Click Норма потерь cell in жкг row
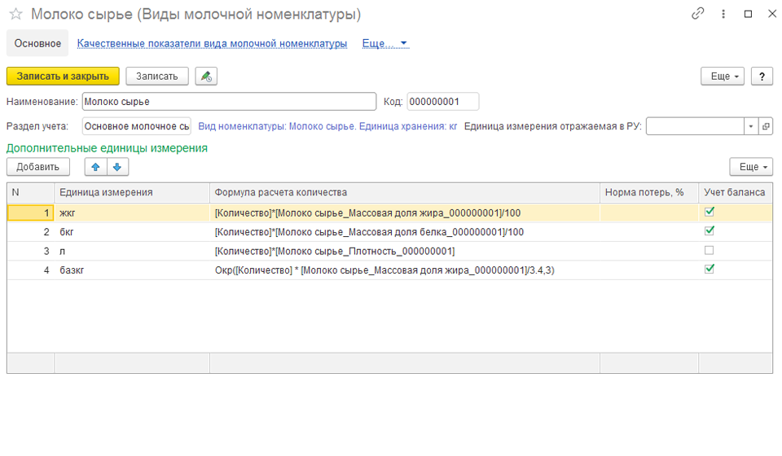Image resolution: width=782 pixels, height=456 pixels. (649, 213)
